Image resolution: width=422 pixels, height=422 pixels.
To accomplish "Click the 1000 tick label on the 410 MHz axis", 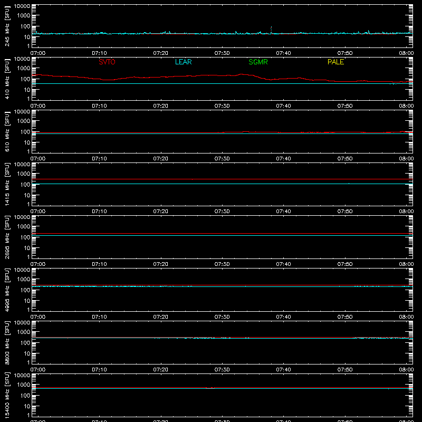I will pyautogui.click(x=24, y=69).
